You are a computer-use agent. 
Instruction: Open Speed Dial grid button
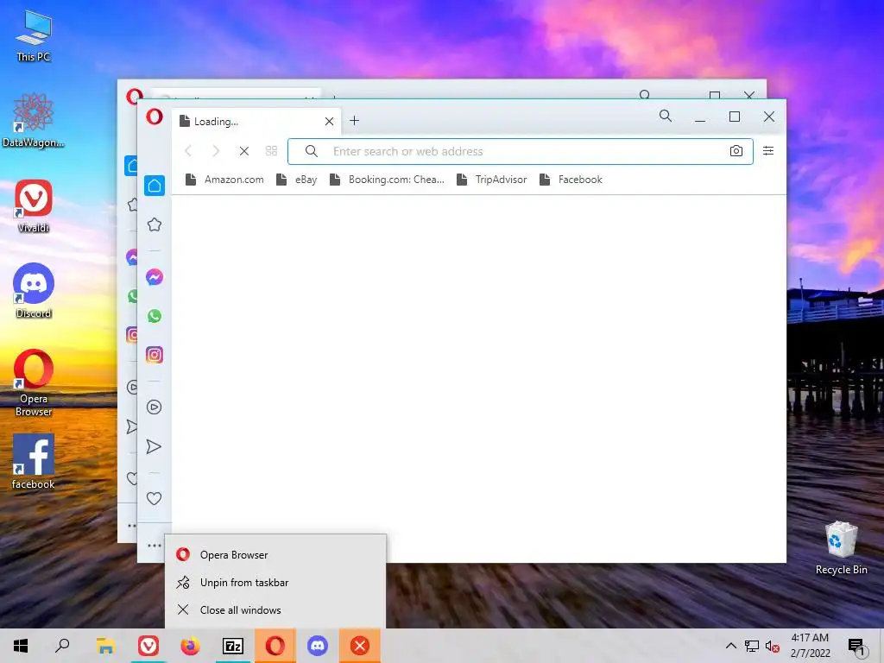pyautogui.click(x=271, y=151)
